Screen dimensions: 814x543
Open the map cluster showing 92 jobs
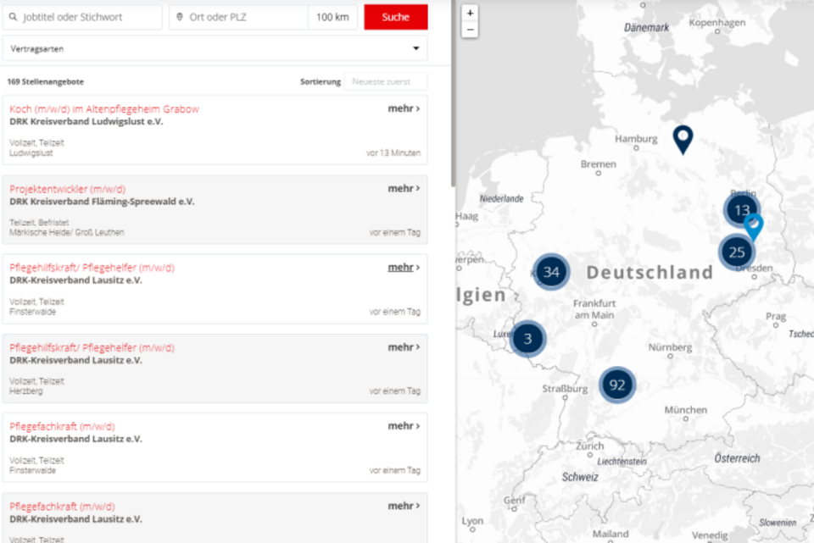click(x=617, y=385)
